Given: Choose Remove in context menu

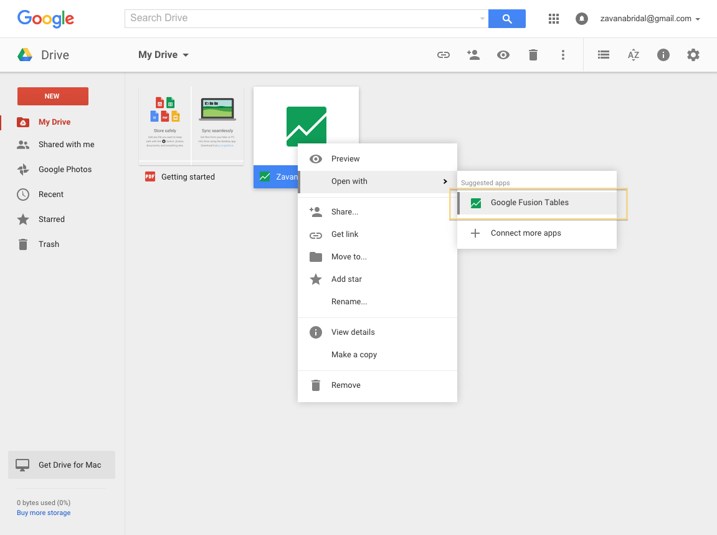Looking at the screenshot, I should coord(377,385).
